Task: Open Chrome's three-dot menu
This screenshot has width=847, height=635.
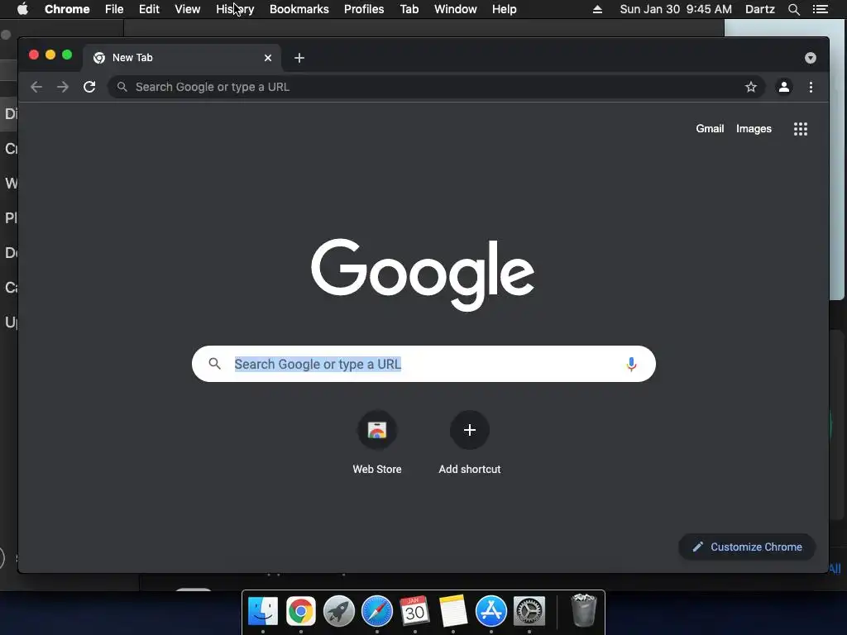Action: coord(811,87)
